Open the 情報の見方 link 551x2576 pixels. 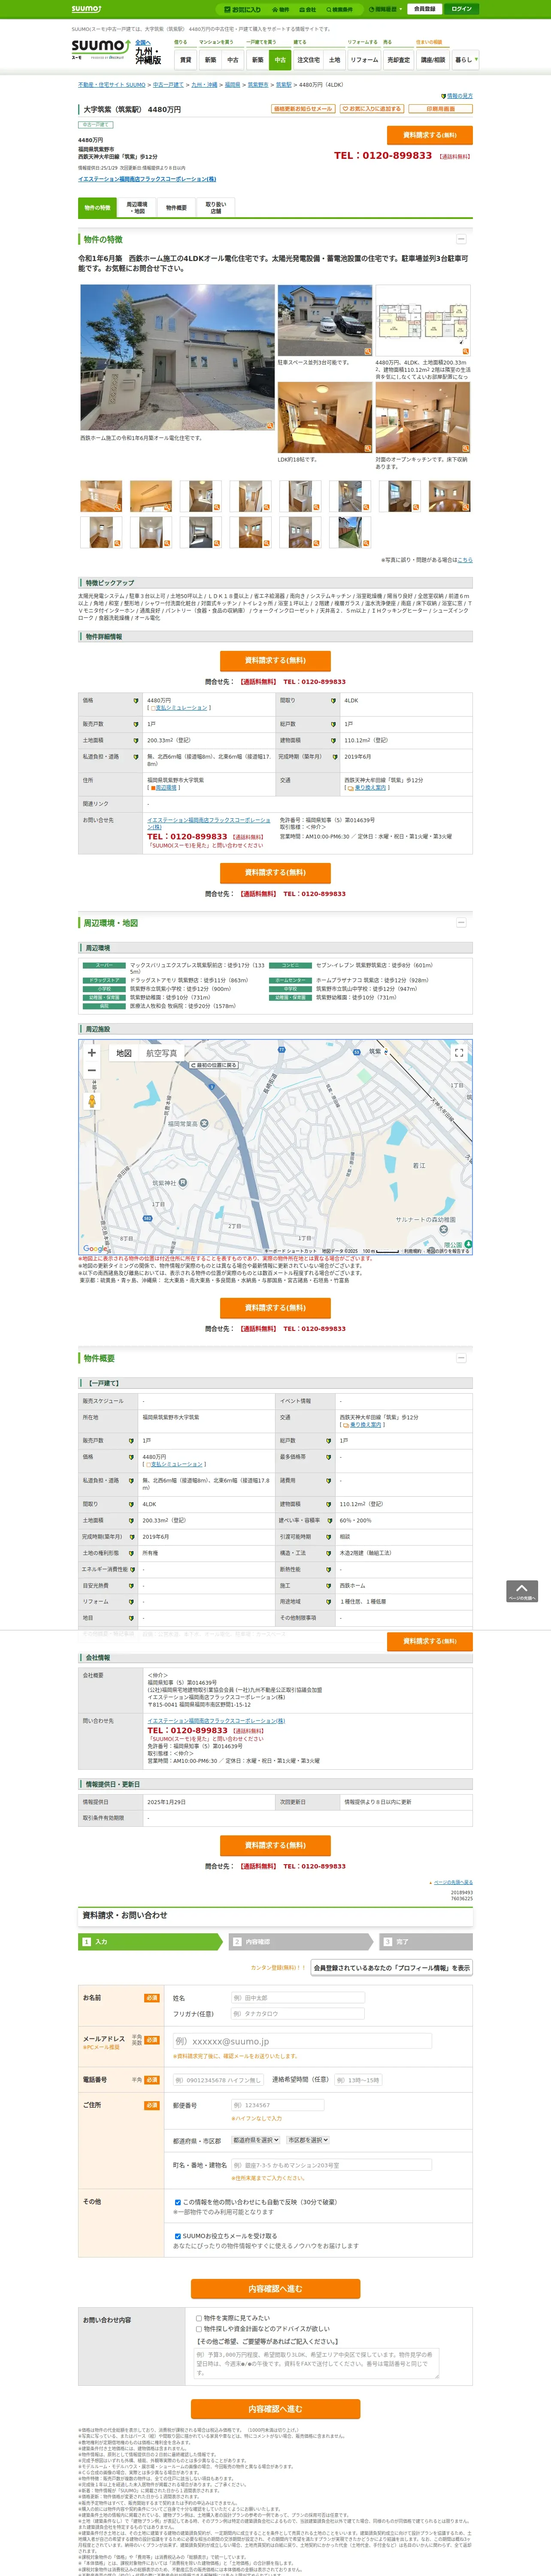[x=459, y=96]
